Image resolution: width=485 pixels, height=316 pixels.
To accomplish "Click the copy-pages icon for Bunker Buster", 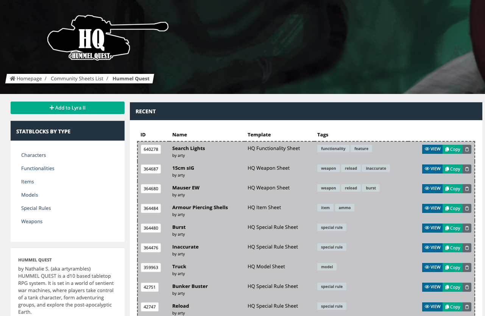I will point(447,287).
